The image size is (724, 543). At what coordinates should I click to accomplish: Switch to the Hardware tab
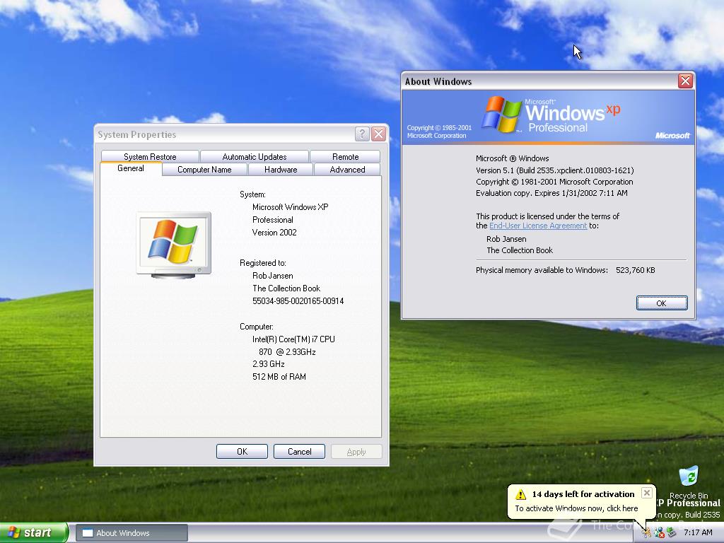[x=281, y=170]
